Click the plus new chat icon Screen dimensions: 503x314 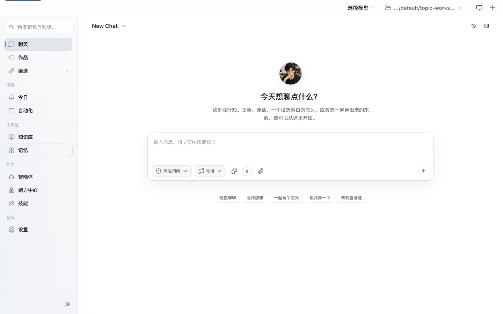[493, 8]
